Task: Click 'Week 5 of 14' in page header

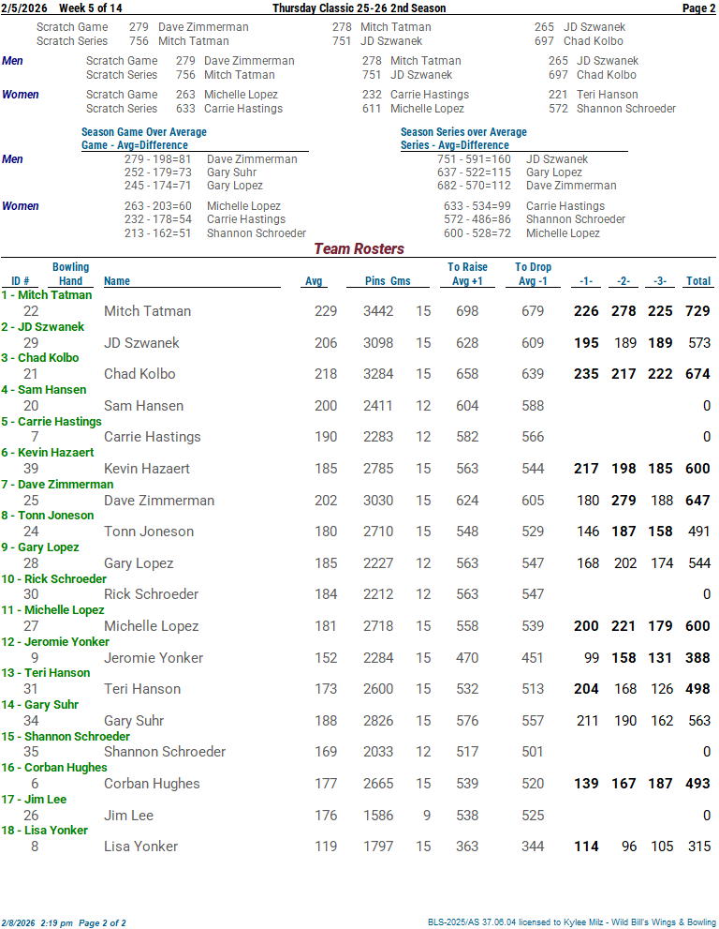Action: pos(91,8)
